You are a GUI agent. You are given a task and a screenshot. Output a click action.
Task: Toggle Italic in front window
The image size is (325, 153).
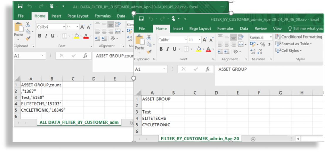(x=167, y=49)
